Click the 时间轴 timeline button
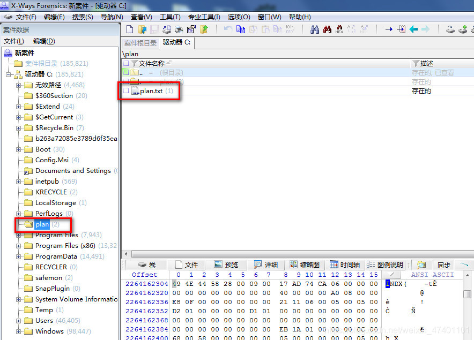 pos(345,265)
